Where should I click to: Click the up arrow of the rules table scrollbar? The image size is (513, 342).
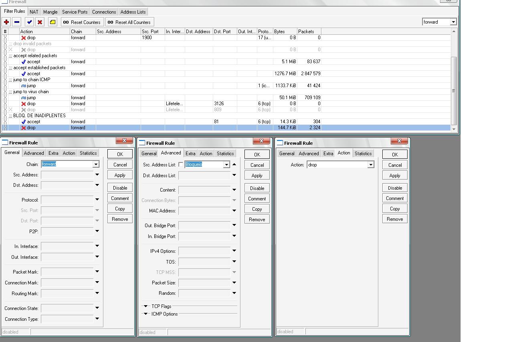click(454, 31)
